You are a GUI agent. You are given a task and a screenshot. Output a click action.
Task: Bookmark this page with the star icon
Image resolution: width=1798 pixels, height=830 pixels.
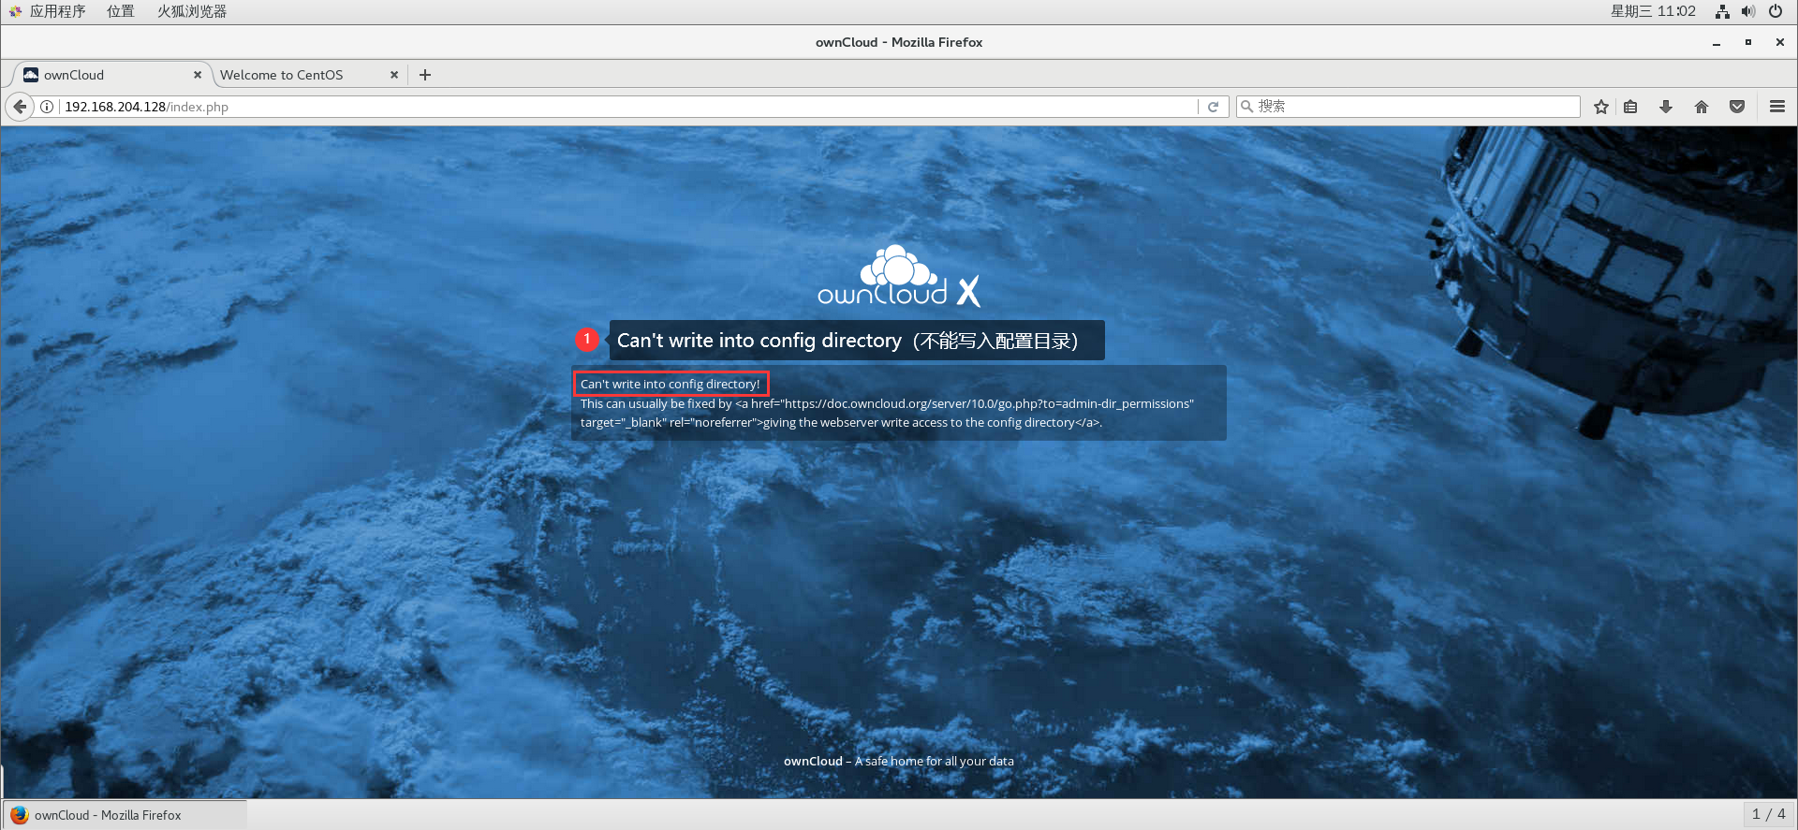click(1601, 107)
